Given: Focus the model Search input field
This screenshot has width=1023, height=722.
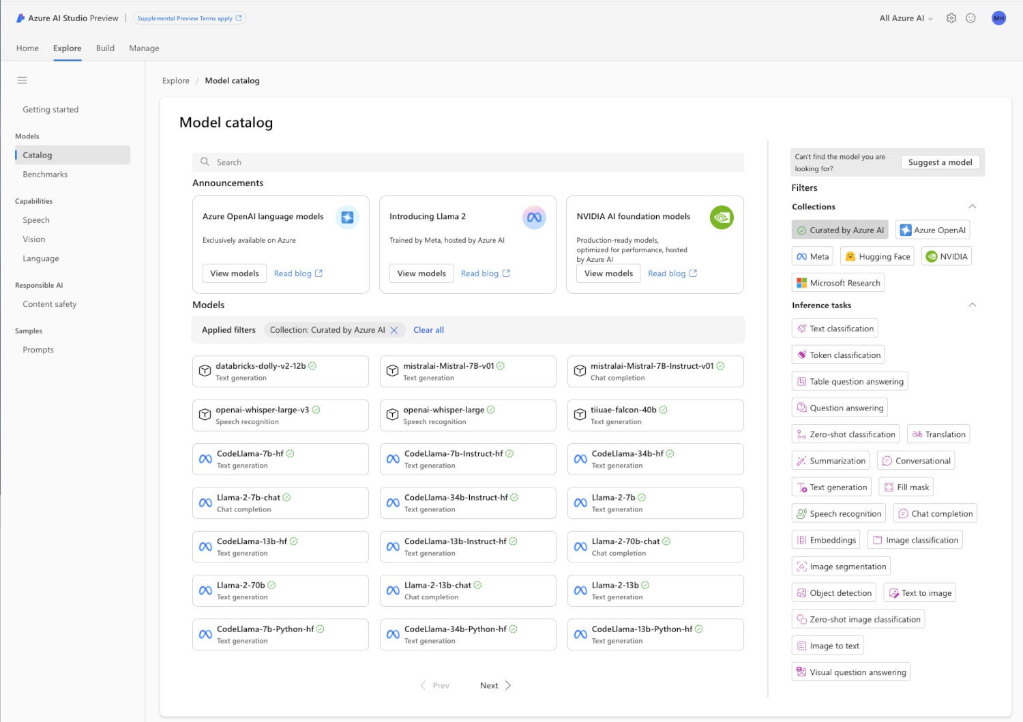Looking at the screenshot, I should 468,162.
